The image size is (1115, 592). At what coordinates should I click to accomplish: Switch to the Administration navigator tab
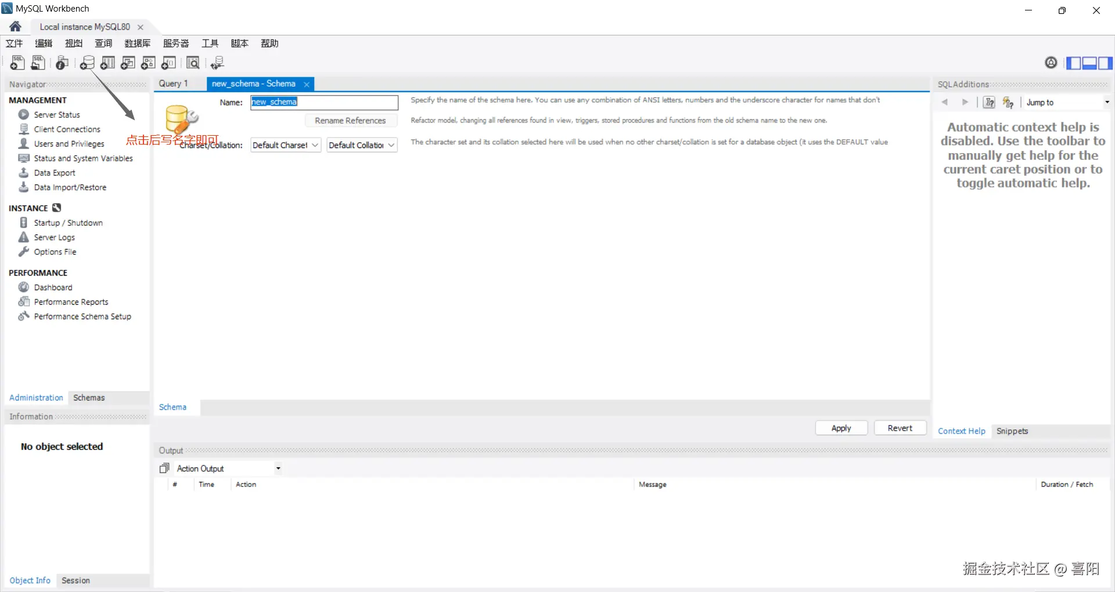tap(36, 398)
